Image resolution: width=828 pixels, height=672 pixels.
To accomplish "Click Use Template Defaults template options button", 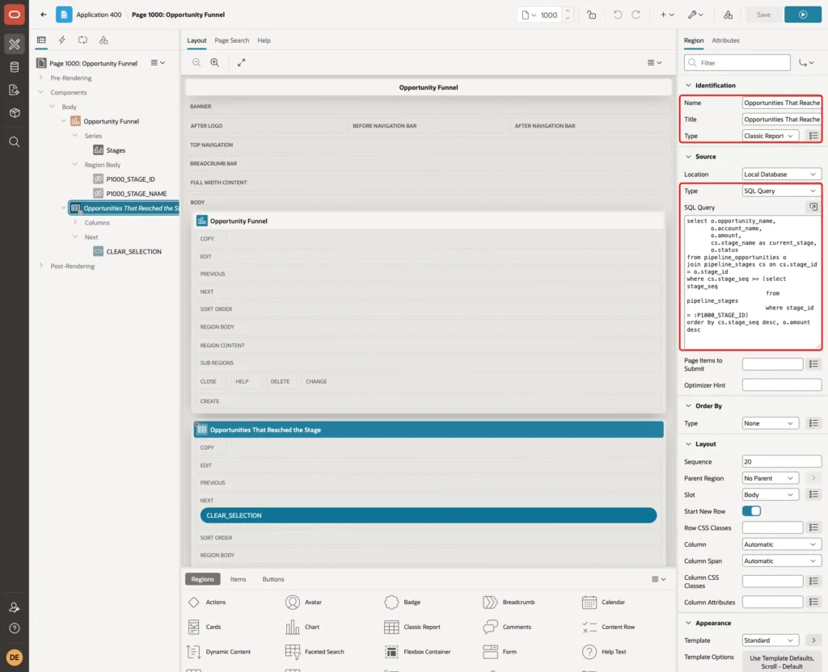I will (x=782, y=662).
